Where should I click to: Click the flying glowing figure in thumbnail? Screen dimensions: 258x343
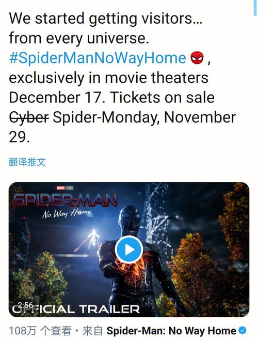(90, 240)
